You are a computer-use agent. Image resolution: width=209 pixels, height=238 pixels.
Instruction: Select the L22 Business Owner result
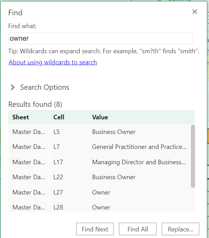click(x=114, y=177)
